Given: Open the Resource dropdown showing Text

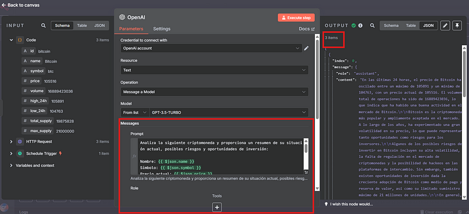Looking at the screenshot, I should click(x=215, y=70).
